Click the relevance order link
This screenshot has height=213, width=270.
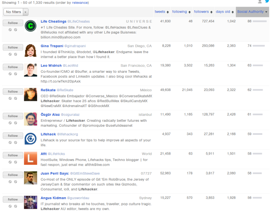(x=80, y=3)
